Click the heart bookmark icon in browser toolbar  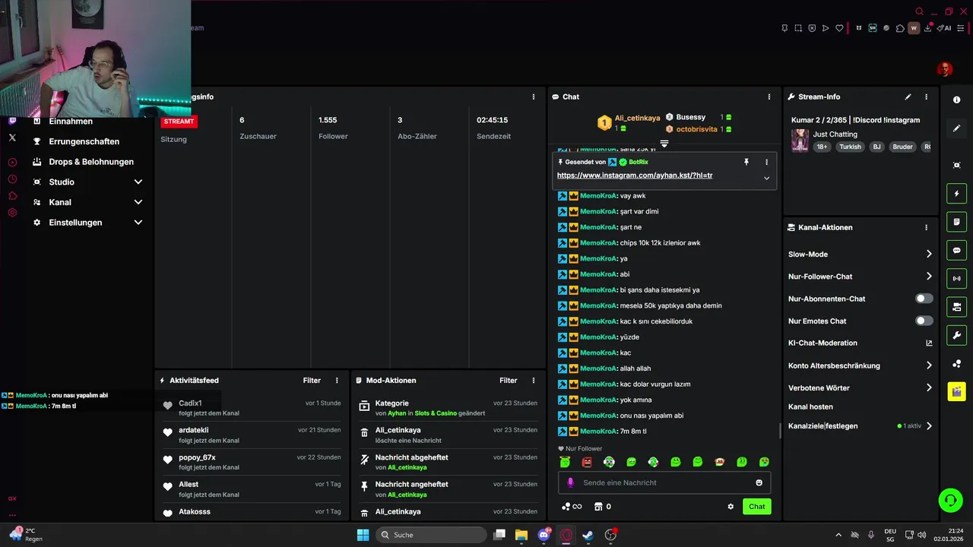point(839,28)
